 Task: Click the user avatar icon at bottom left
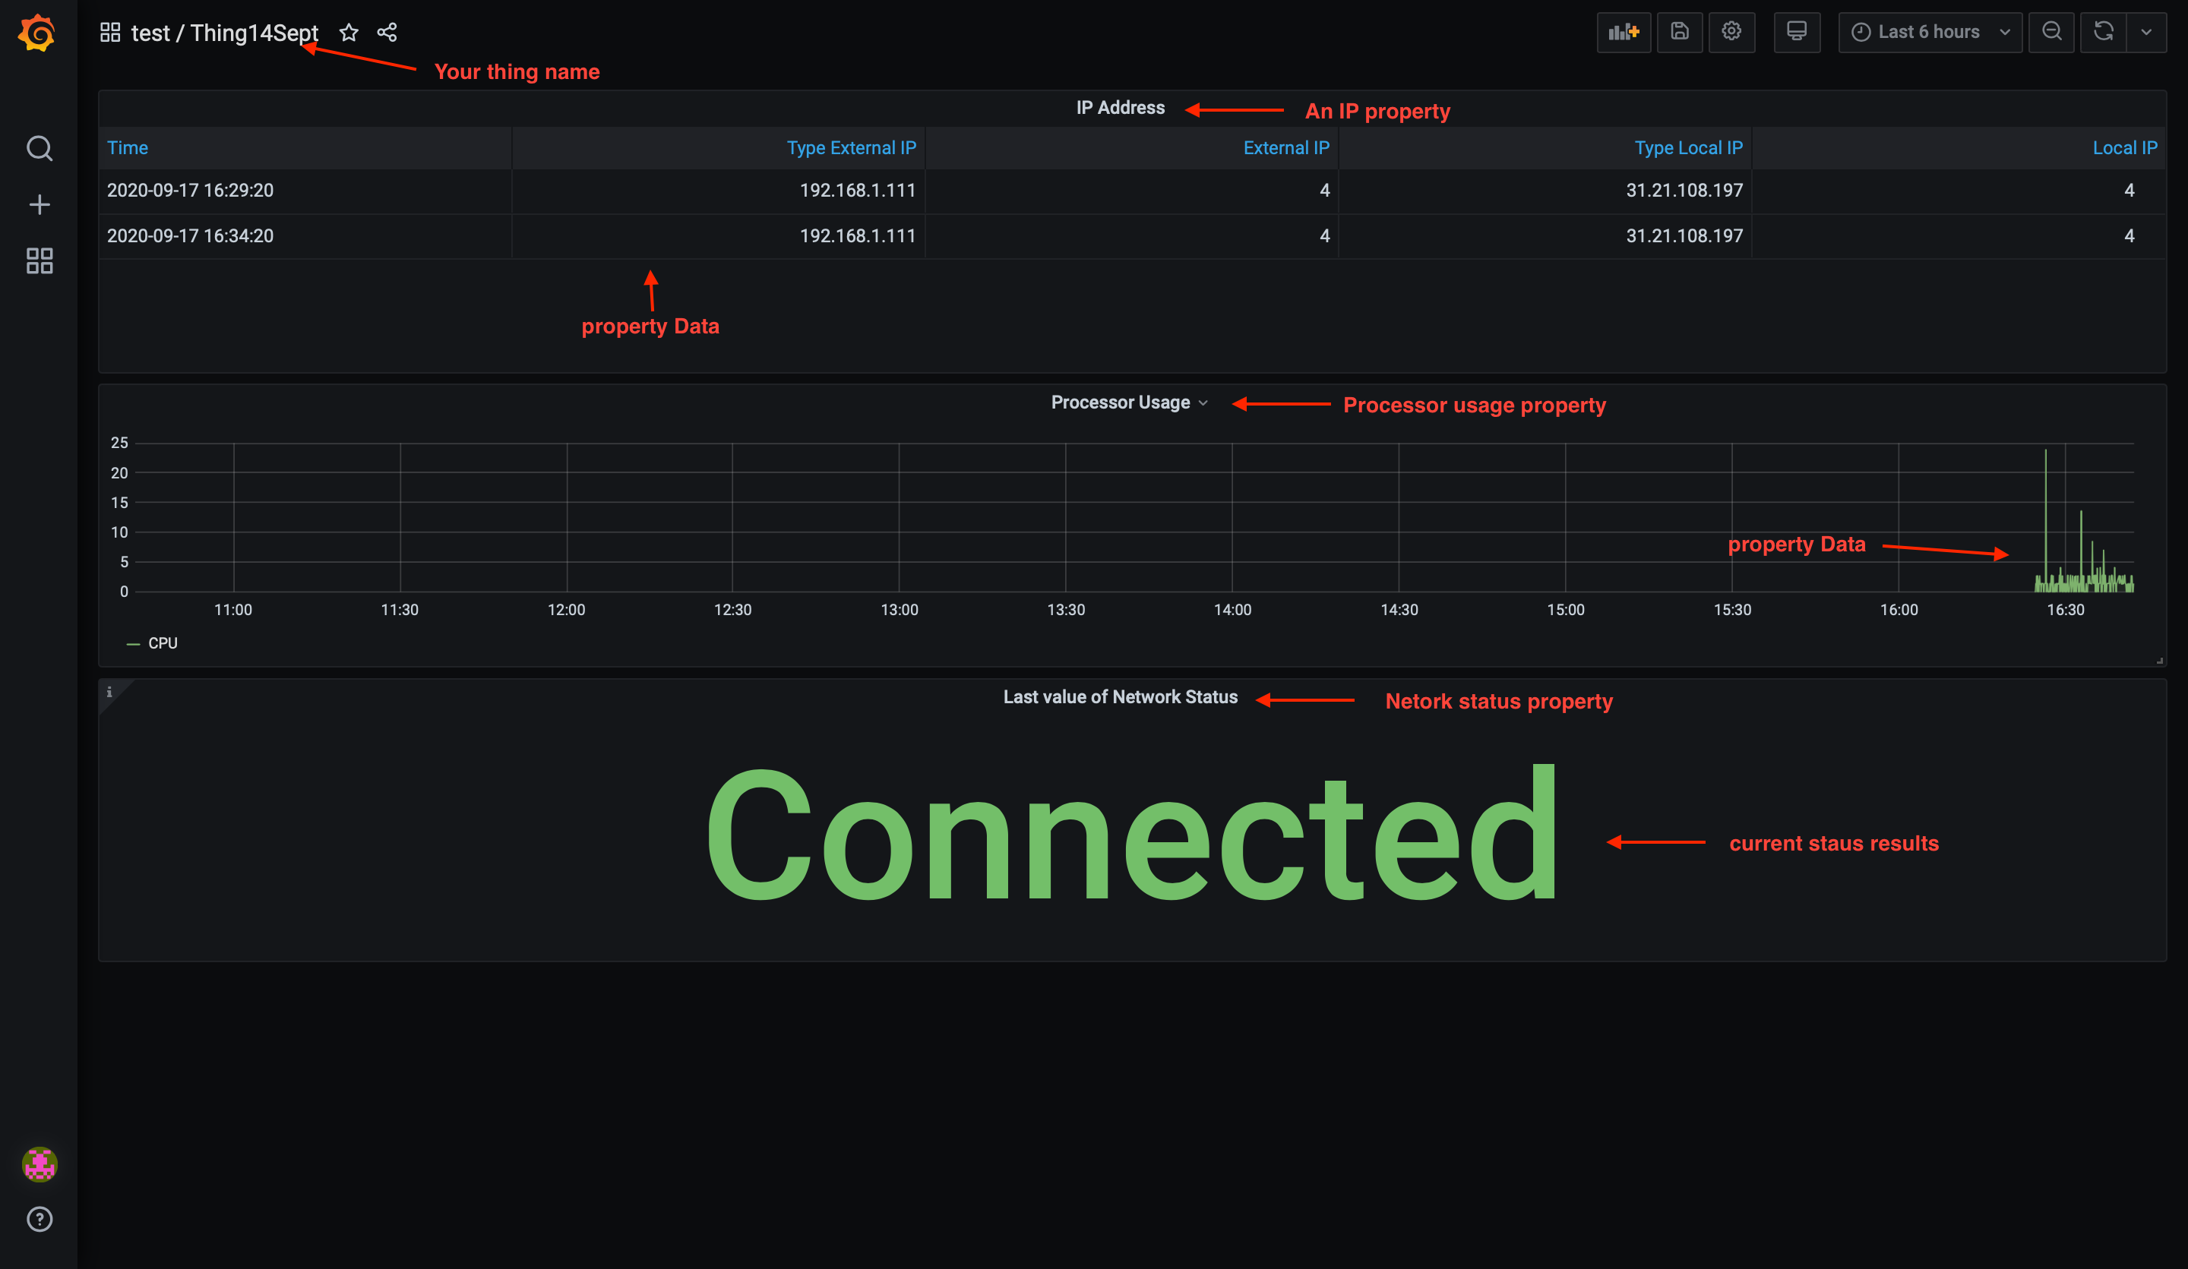(x=41, y=1165)
